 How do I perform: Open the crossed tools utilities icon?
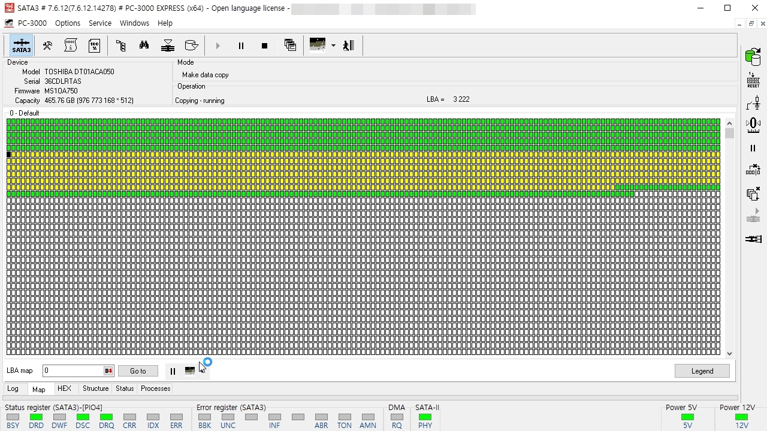tap(47, 45)
